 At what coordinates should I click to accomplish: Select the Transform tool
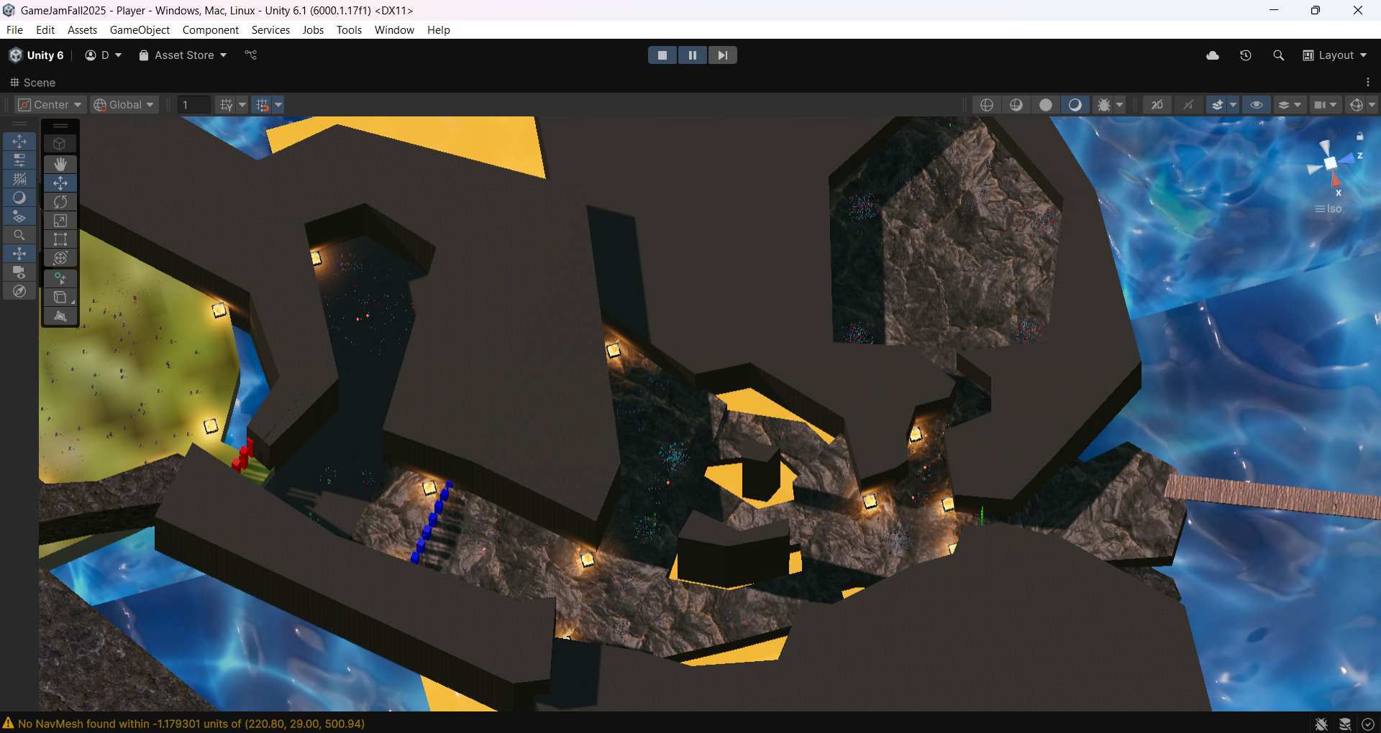(x=60, y=257)
